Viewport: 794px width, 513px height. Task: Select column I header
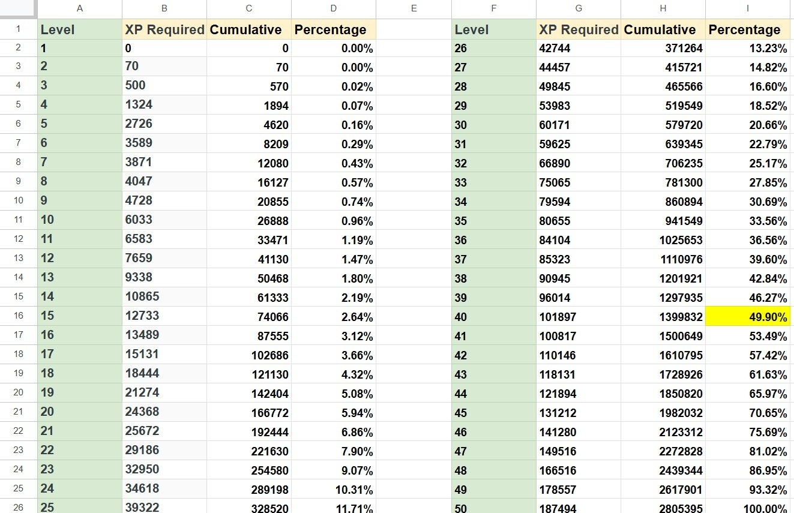pos(748,9)
